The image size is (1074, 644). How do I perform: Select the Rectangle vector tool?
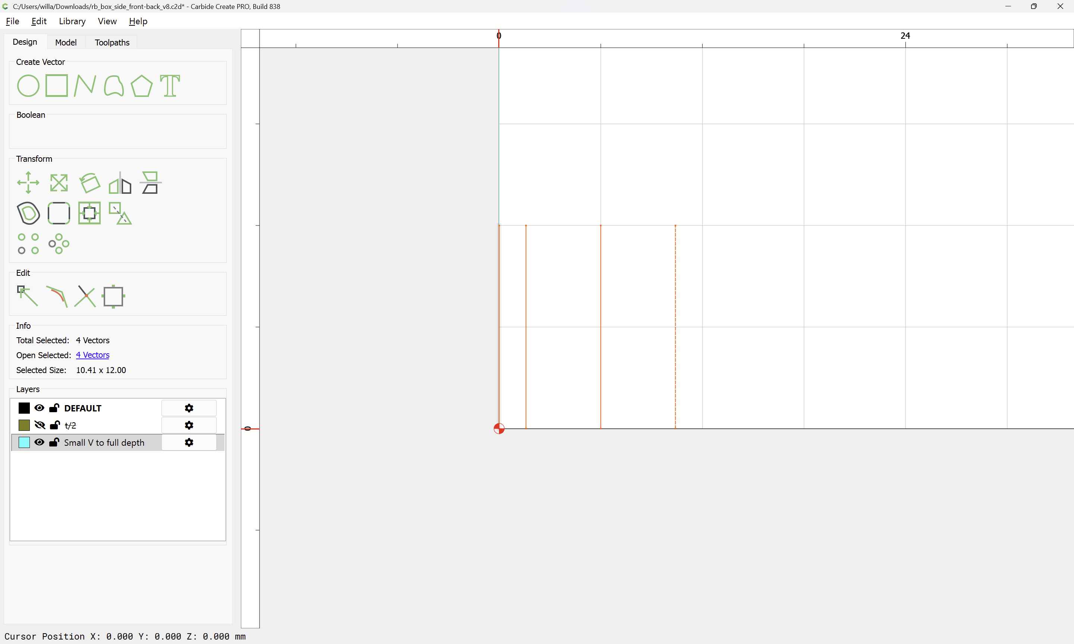point(56,85)
